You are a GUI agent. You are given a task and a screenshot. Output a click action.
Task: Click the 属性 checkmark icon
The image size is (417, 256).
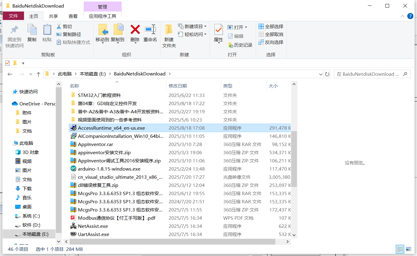click(x=218, y=30)
